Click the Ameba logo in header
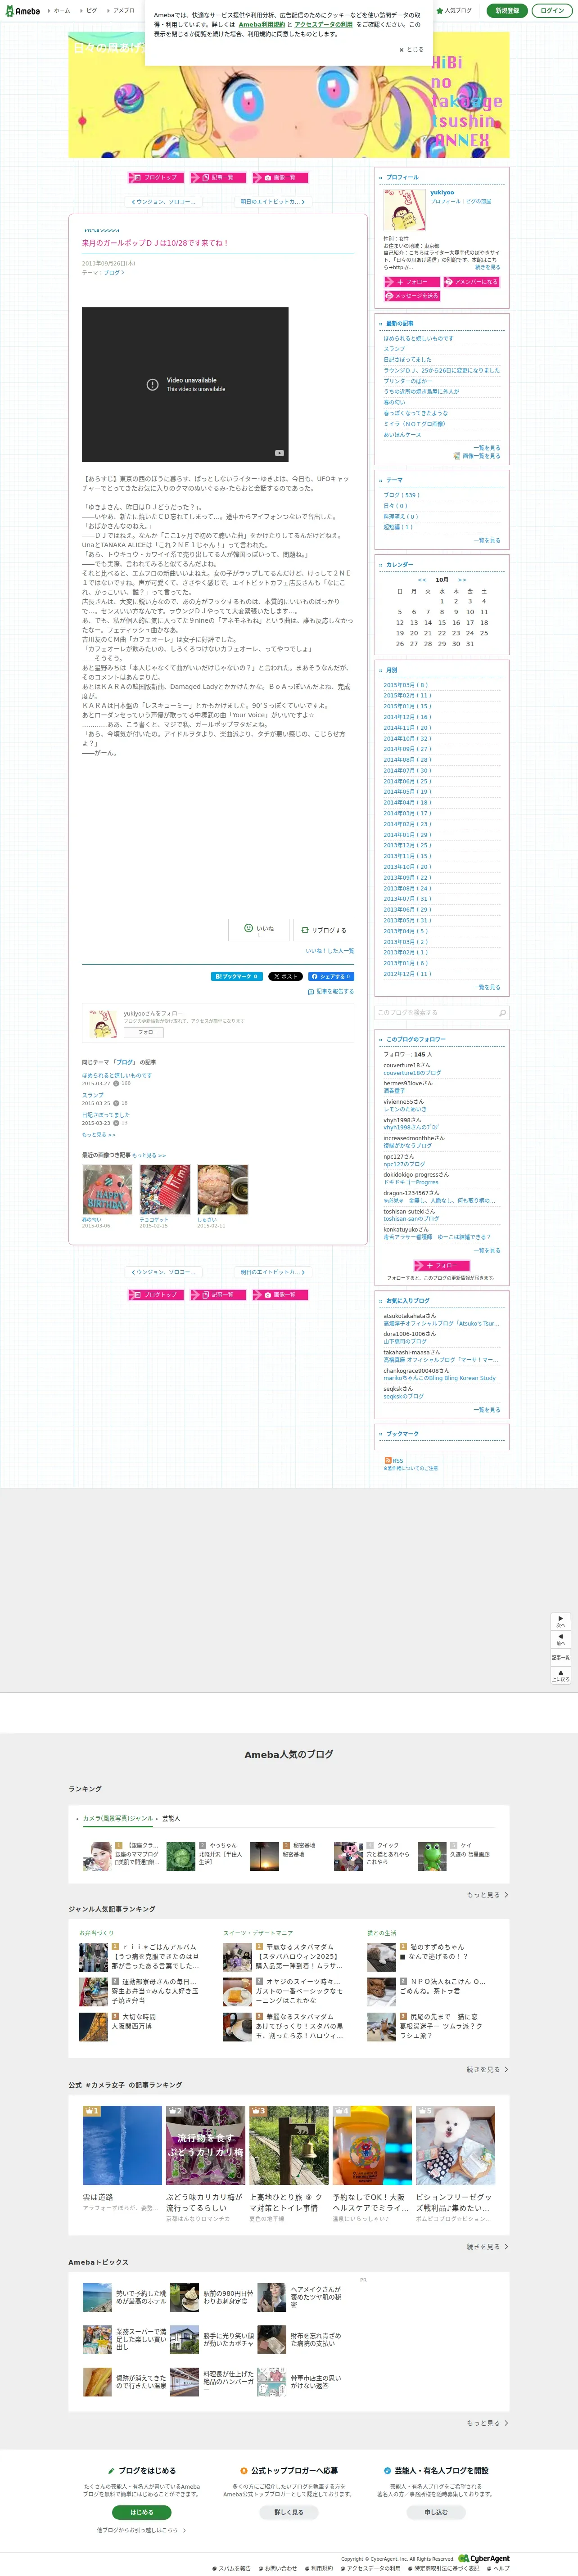This screenshot has height=2576, width=578. click(22, 11)
